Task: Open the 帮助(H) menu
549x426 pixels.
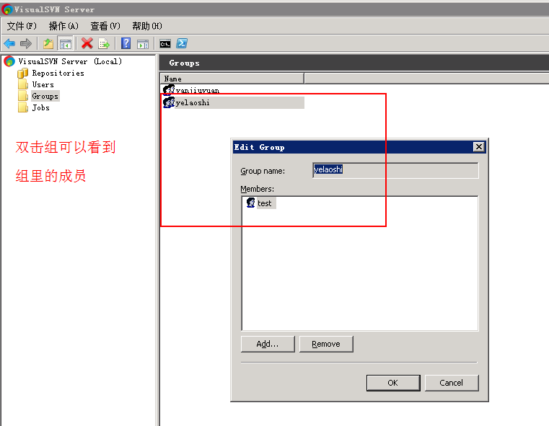Action: (147, 26)
